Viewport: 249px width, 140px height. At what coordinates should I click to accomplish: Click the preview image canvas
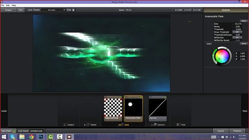pos(102,53)
